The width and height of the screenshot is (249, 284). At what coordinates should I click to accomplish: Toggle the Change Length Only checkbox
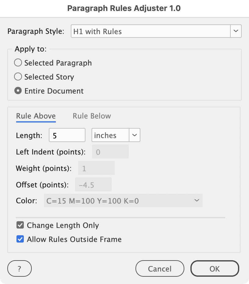(x=20, y=225)
